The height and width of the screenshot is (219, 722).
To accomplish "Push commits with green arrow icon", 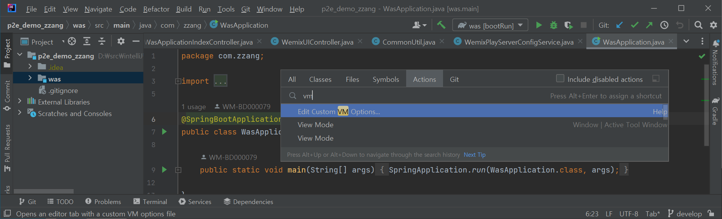I will 649,25.
